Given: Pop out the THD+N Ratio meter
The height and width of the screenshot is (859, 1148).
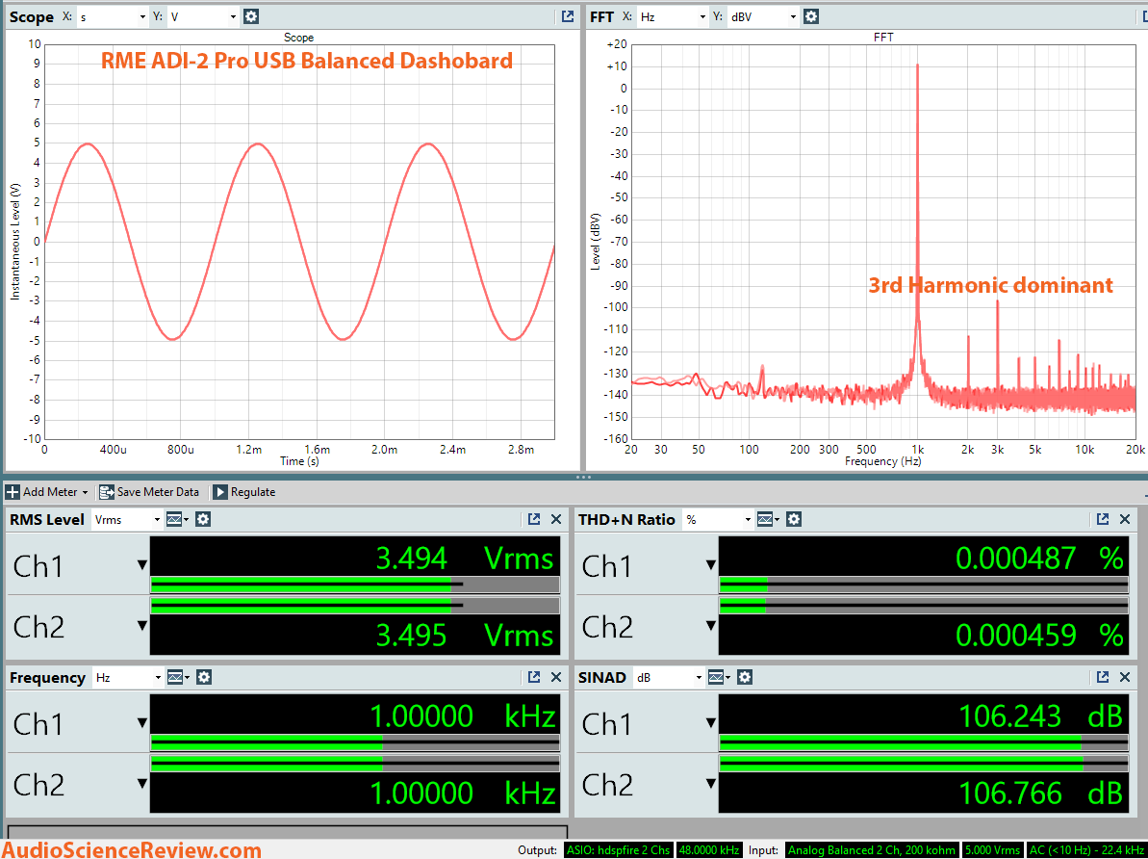Looking at the screenshot, I should click(1103, 519).
